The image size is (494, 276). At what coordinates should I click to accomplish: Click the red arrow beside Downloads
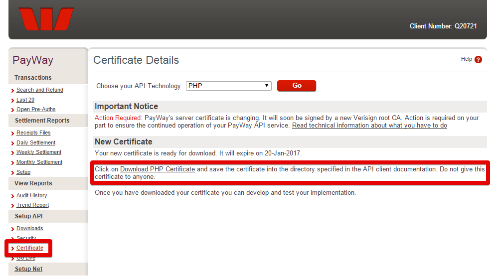click(12, 229)
